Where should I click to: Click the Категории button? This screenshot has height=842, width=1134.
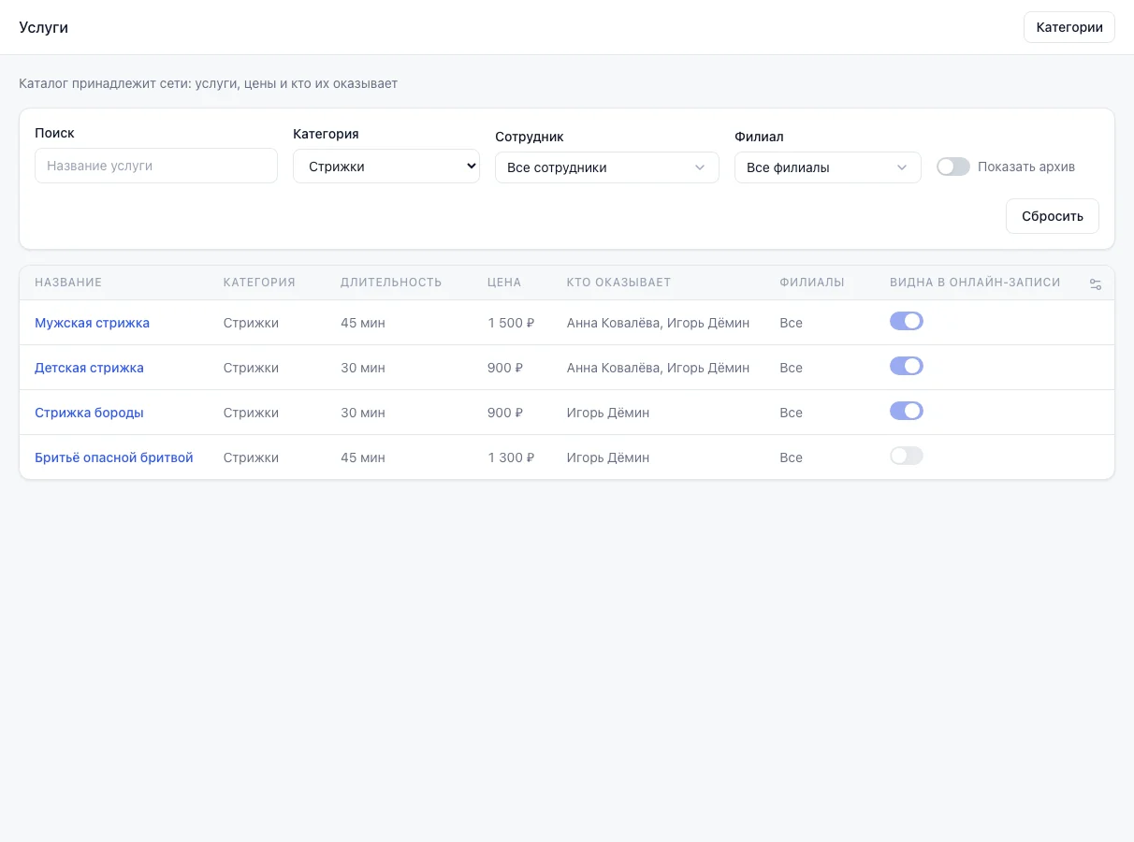point(1069,27)
